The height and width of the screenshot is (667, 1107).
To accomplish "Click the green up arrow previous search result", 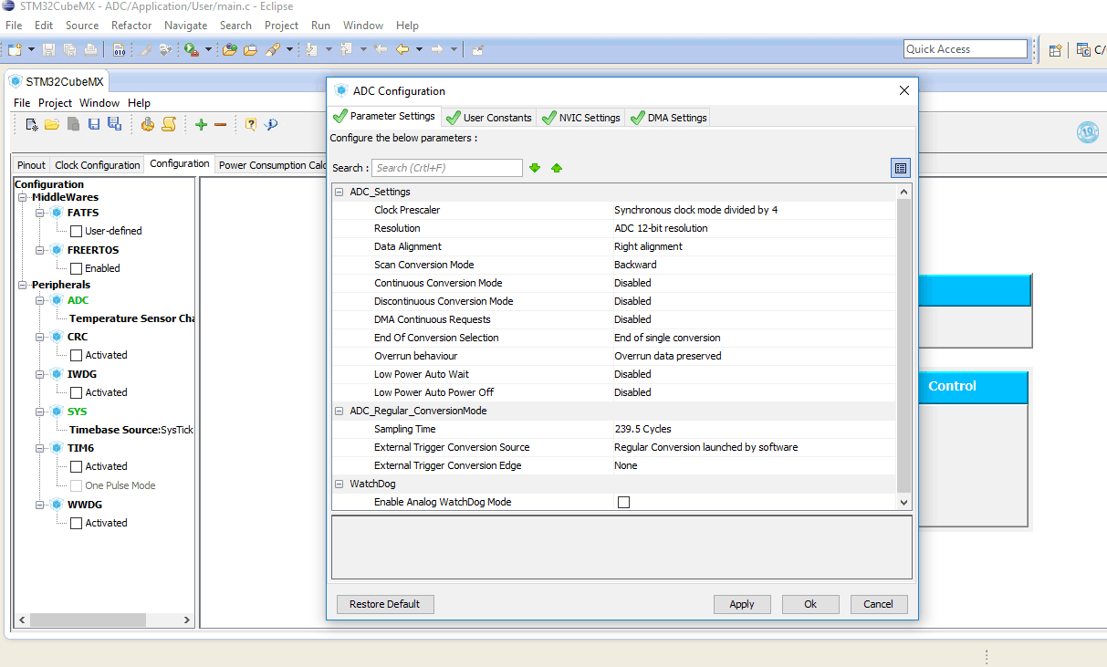I will [x=557, y=168].
